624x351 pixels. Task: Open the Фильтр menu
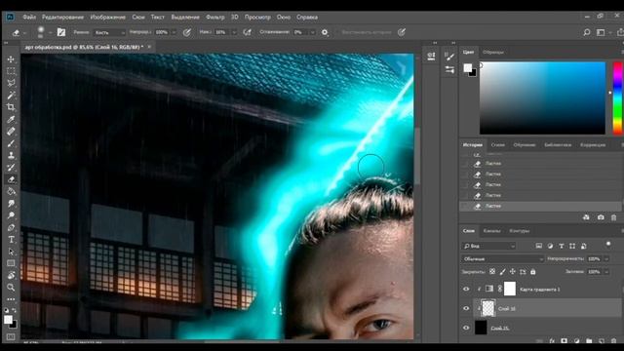pos(215,18)
